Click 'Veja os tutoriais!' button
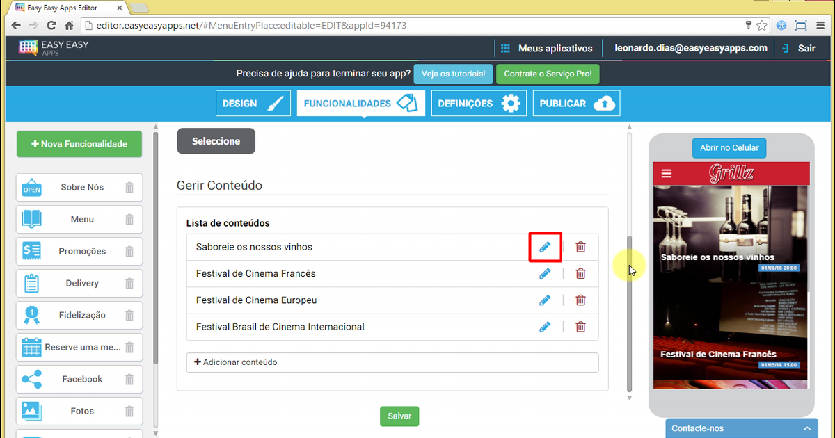Image resolution: width=835 pixels, height=438 pixels. click(454, 74)
